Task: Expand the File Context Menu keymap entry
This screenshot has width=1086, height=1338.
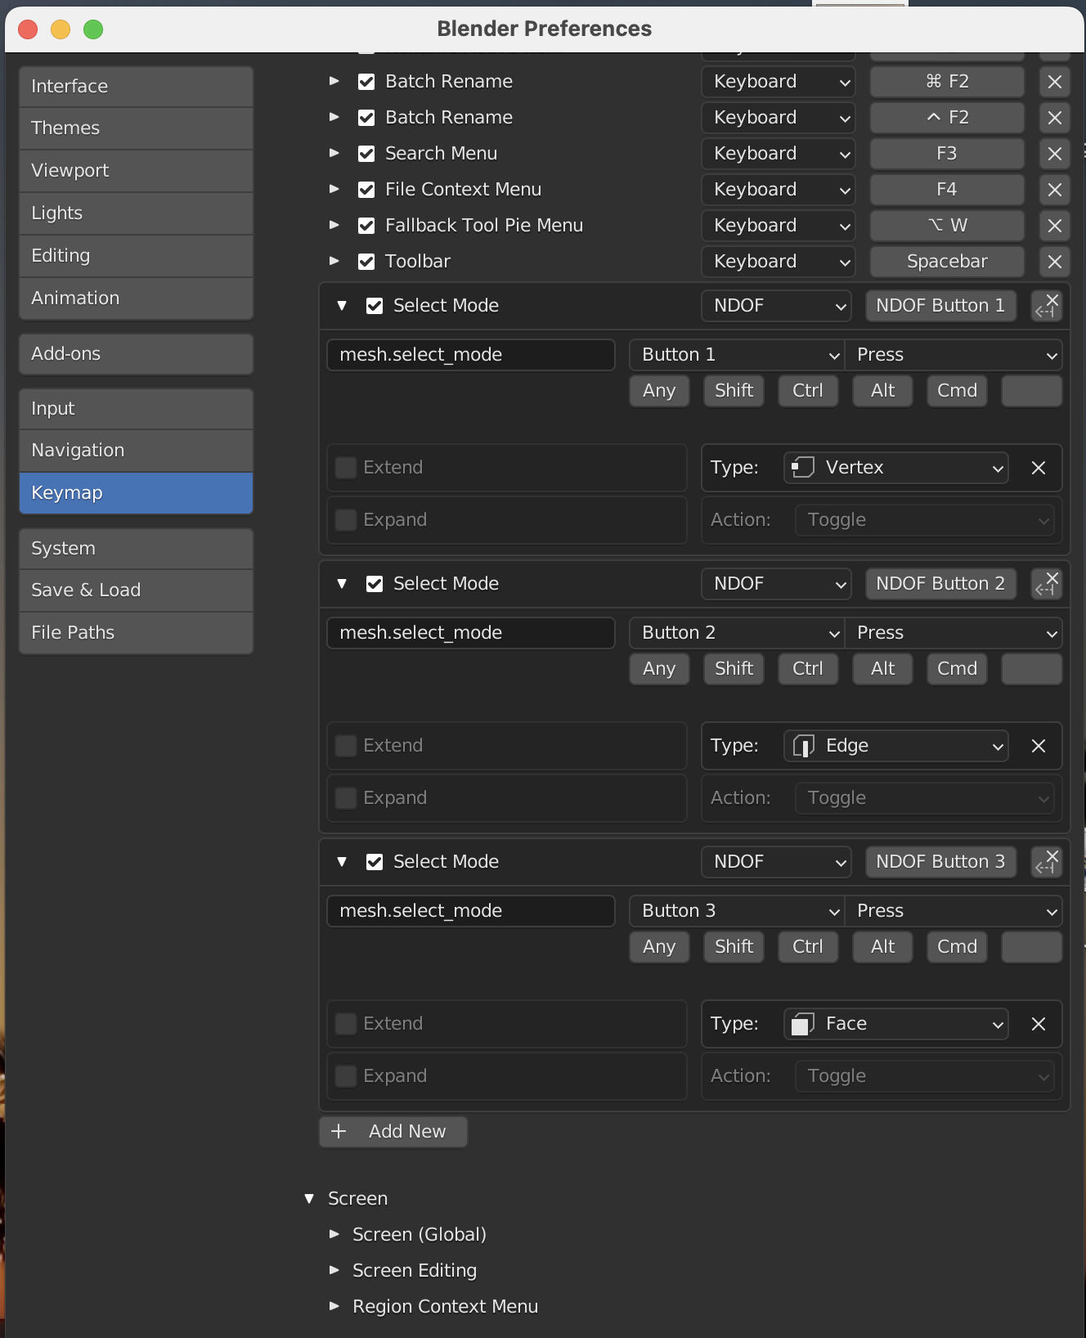Action: (x=334, y=189)
